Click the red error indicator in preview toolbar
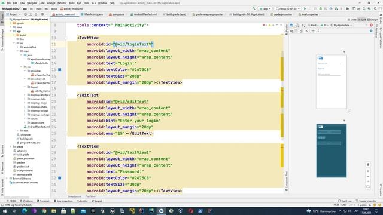 (x=371, y=25)
